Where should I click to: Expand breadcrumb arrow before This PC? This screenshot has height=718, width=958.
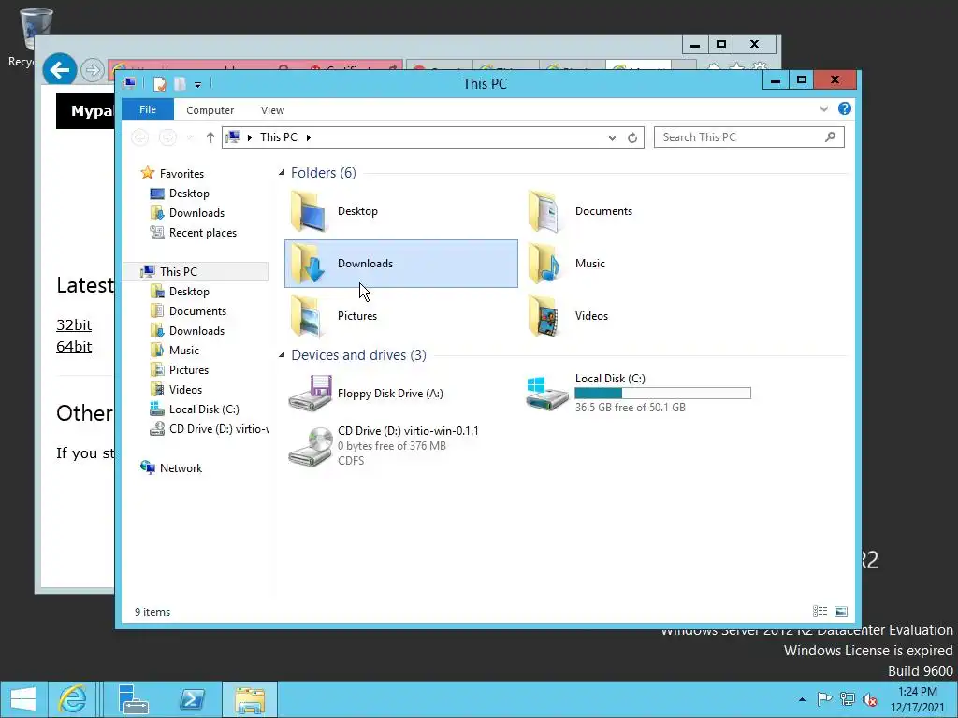(249, 137)
